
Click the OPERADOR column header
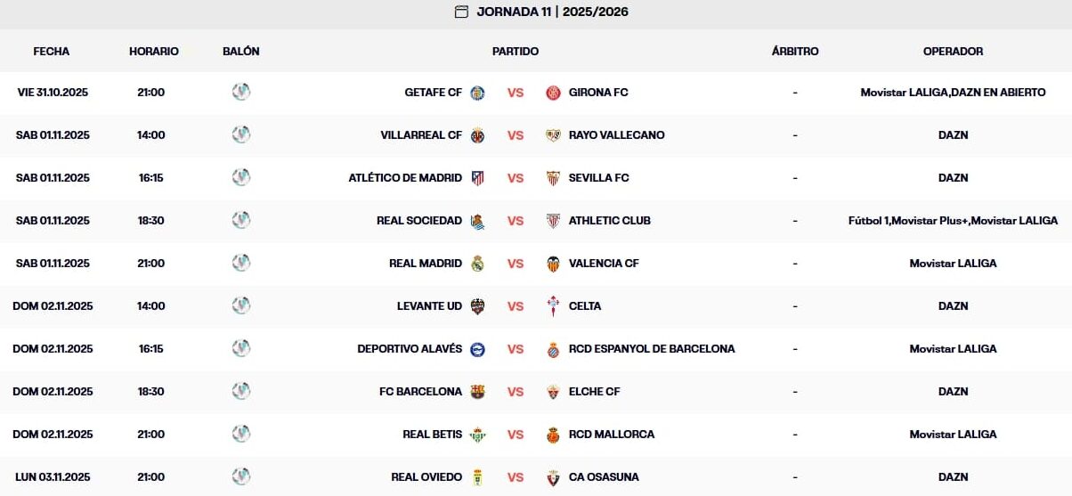click(953, 52)
